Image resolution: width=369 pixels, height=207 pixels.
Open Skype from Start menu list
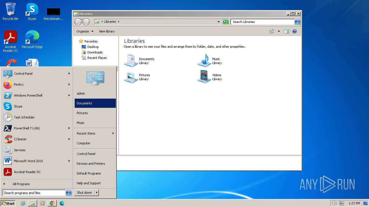[37, 106]
